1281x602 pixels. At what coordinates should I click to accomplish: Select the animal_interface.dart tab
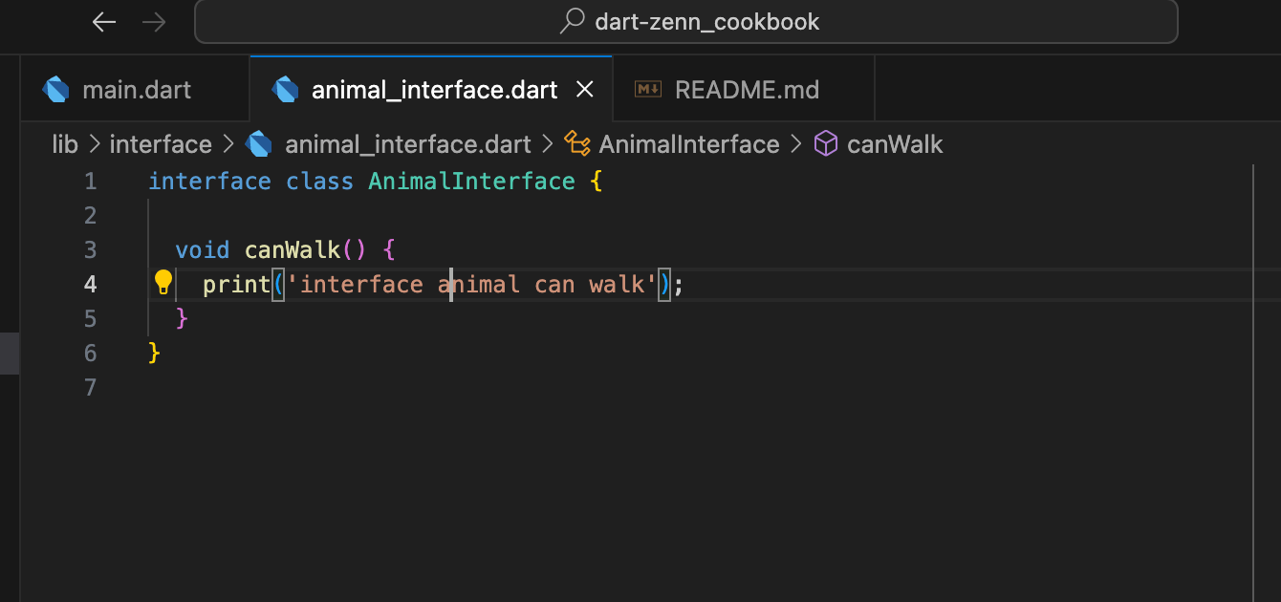click(x=434, y=90)
